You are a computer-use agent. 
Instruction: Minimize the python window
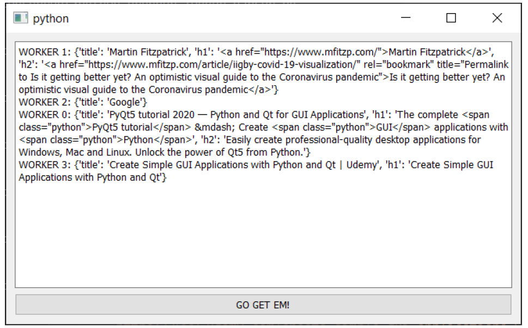tap(406, 18)
